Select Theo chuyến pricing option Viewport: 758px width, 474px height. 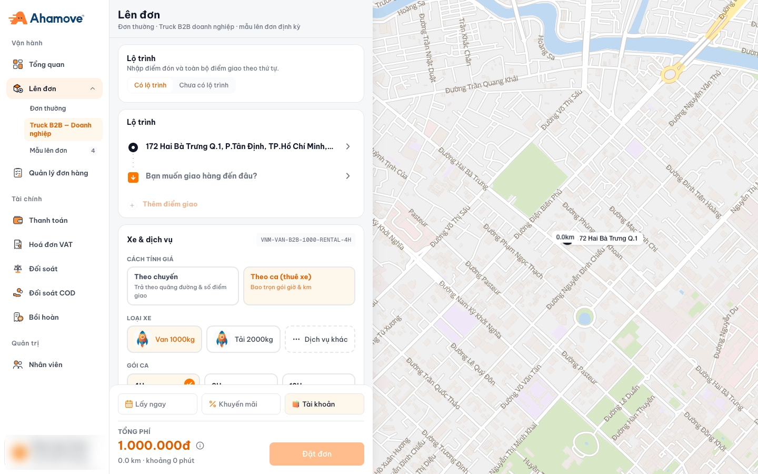pyautogui.click(x=183, y=286)
